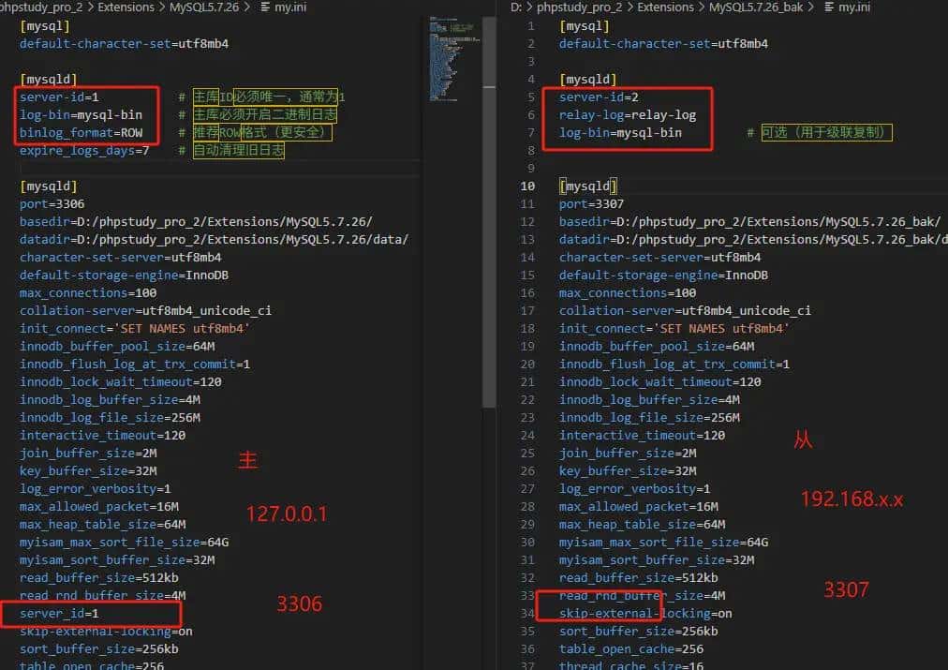The width and height of the screenshot is (948, 670).
Task: Click collation-server=utf8mb4_unicode_ci on line 17
Action: (x=685, y=311)
